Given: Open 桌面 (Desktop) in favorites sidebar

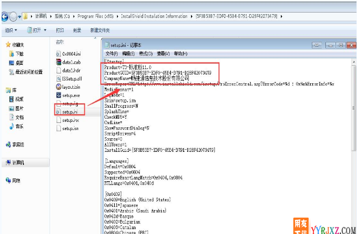Looking at the screenshot, I should point(19,63).
